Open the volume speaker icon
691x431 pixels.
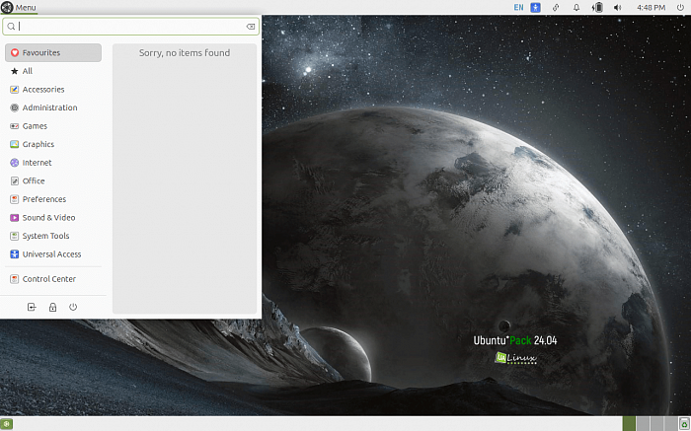point(617,8)
